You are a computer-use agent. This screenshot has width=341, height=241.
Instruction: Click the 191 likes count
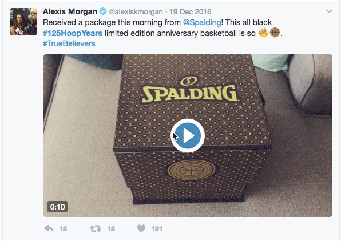157,229
